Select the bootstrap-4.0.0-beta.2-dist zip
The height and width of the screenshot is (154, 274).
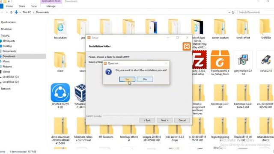coord(243,93)
